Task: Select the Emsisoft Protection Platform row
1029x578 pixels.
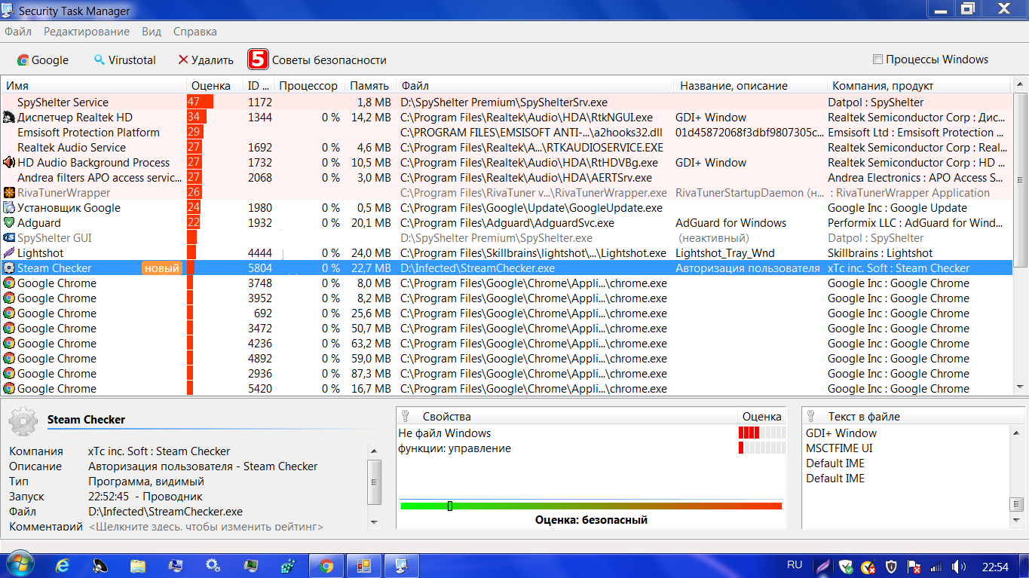Action: [x=507, y=133]
